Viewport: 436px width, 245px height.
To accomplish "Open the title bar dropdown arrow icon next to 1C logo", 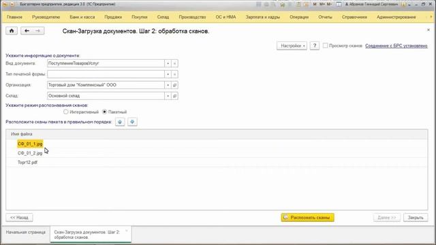I will (12, 4).
